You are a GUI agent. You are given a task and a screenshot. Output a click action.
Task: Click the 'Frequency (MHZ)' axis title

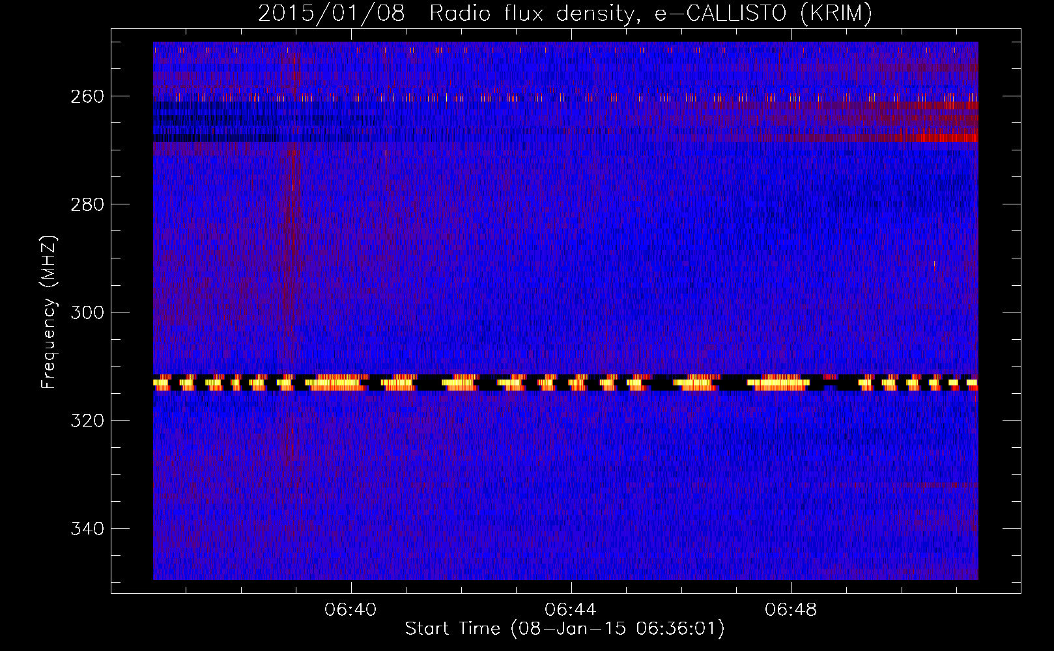[50, 312]
